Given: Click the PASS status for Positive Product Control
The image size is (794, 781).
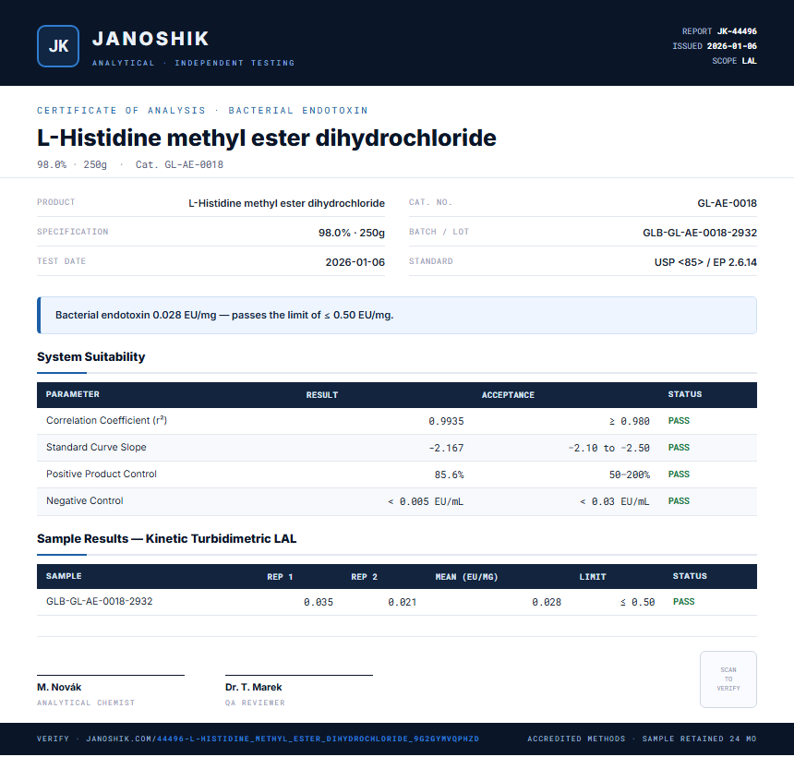Looking at the screenshot, I should tap(679, 475).
